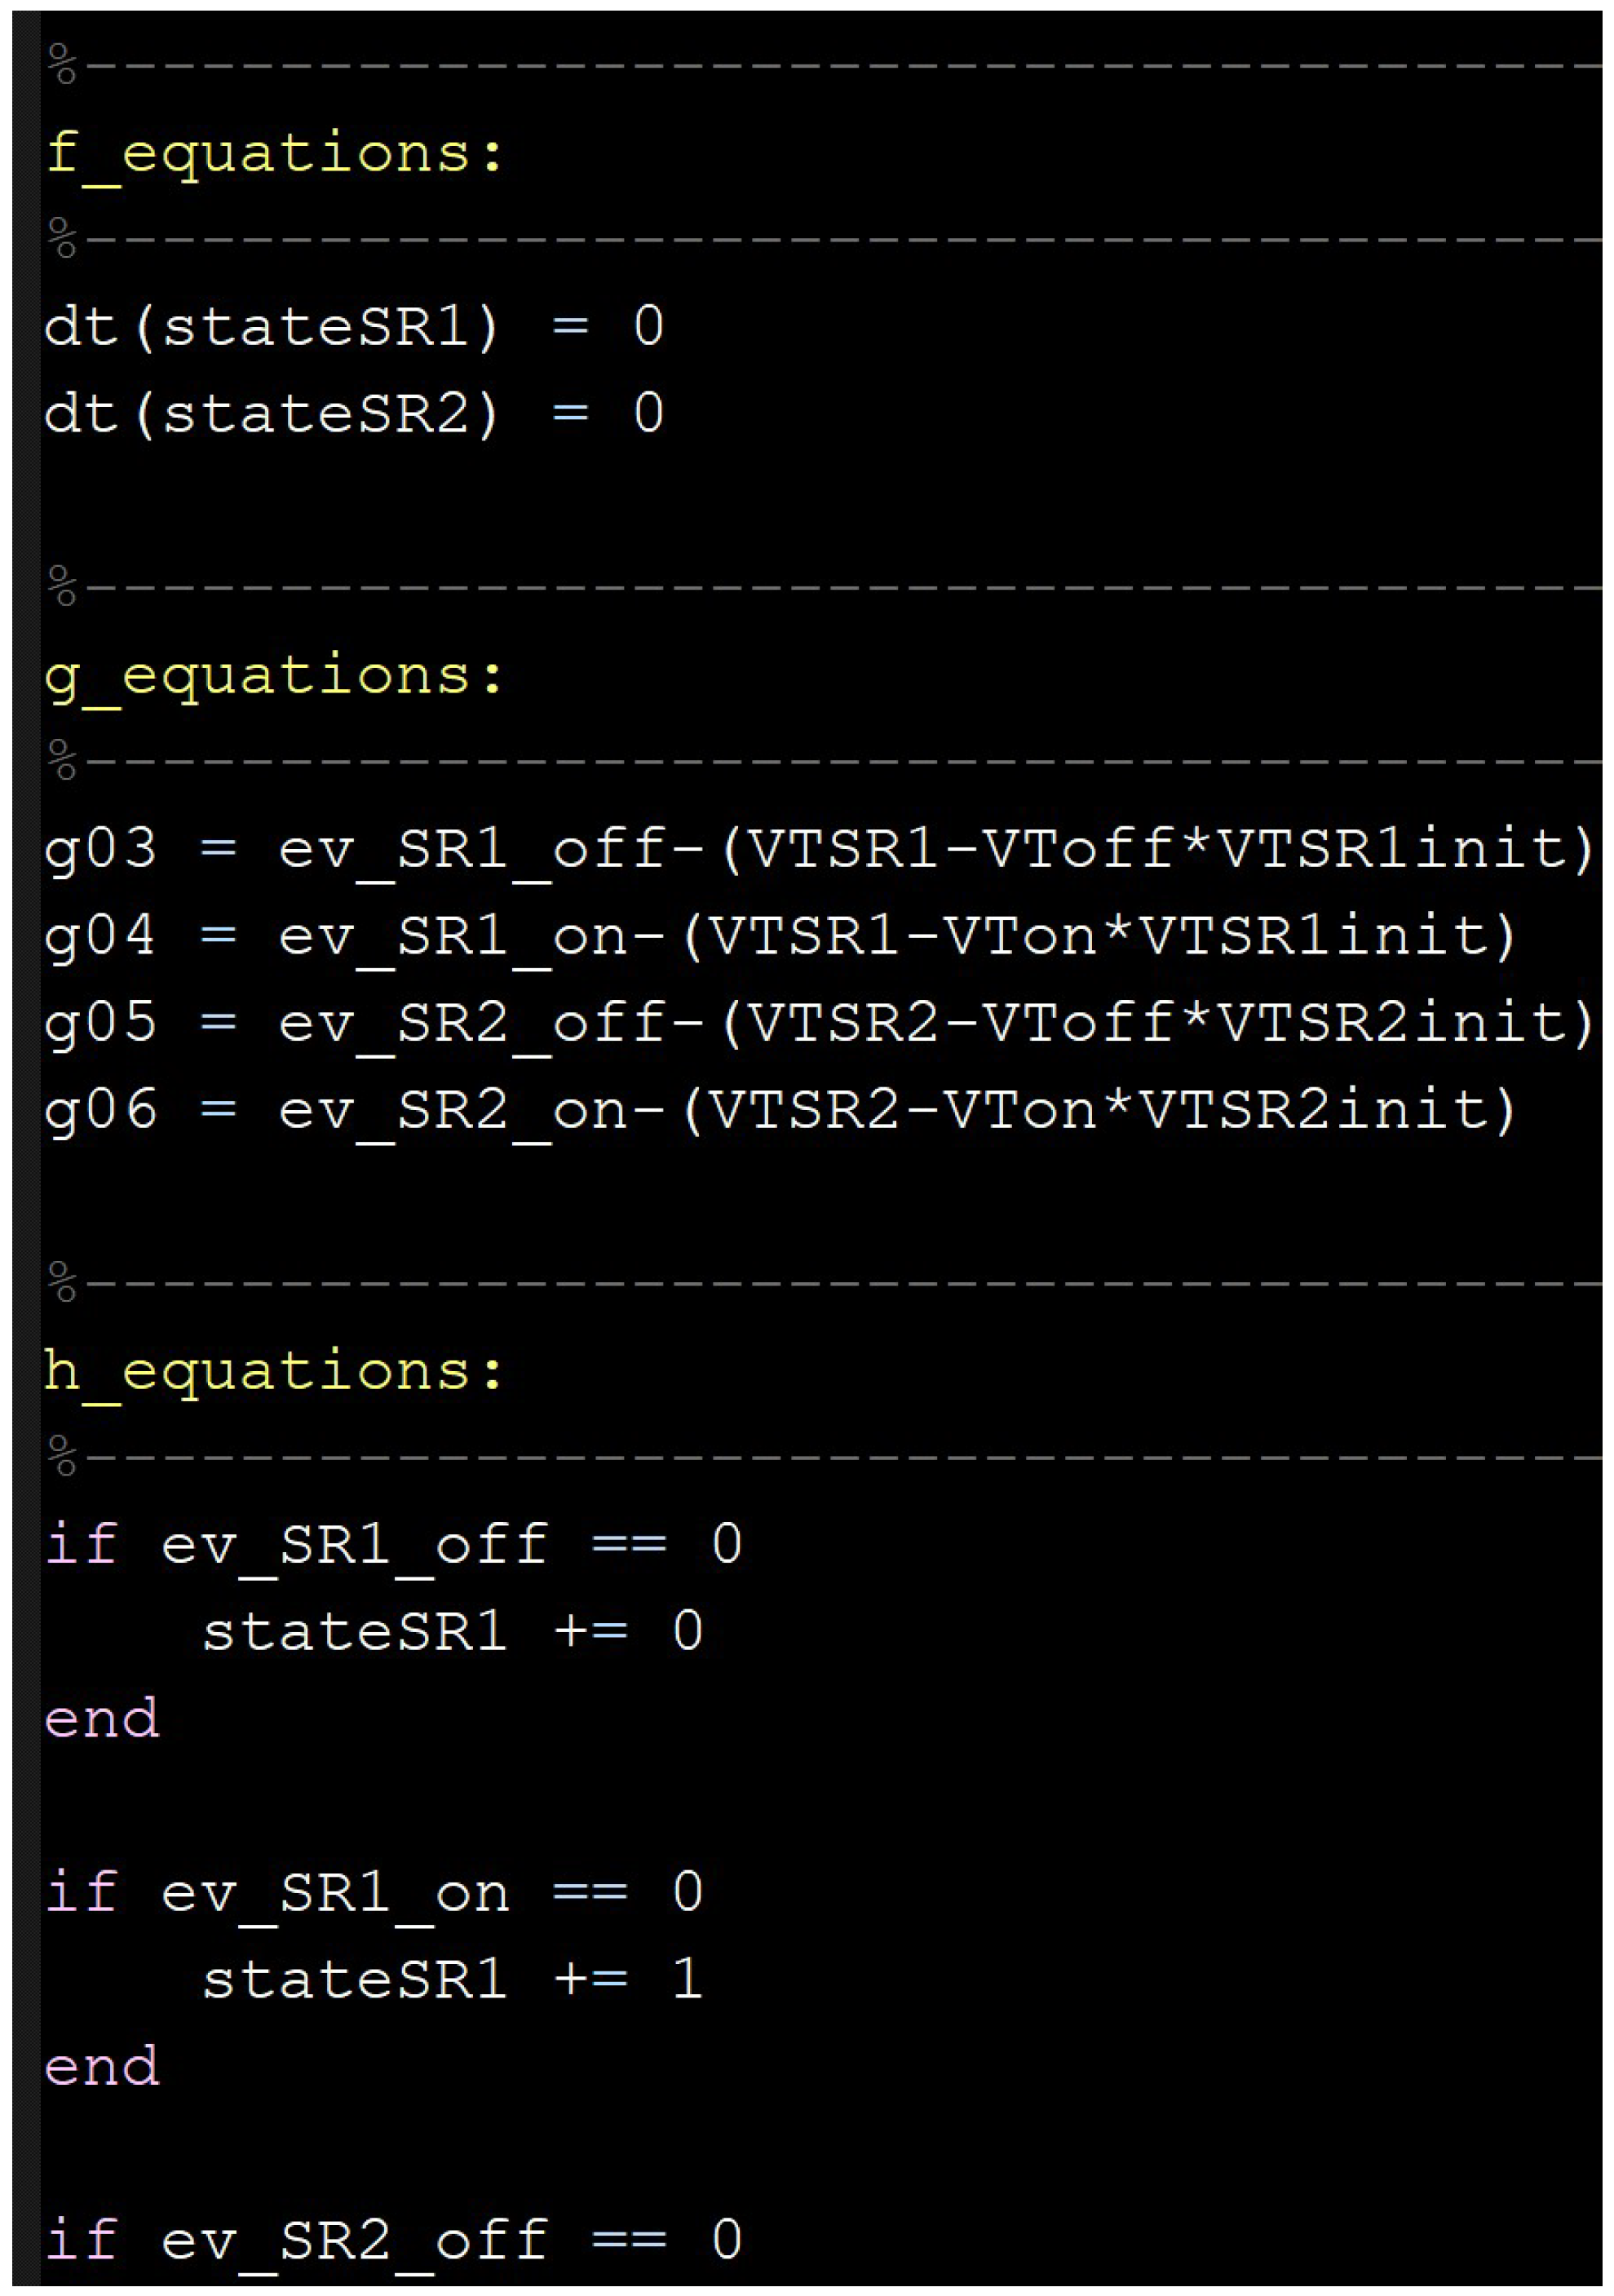This screenshot has width=1614, height=2296.
Task: Click the g06 ev_SR2_on equation line
Action: [781, 1111]
